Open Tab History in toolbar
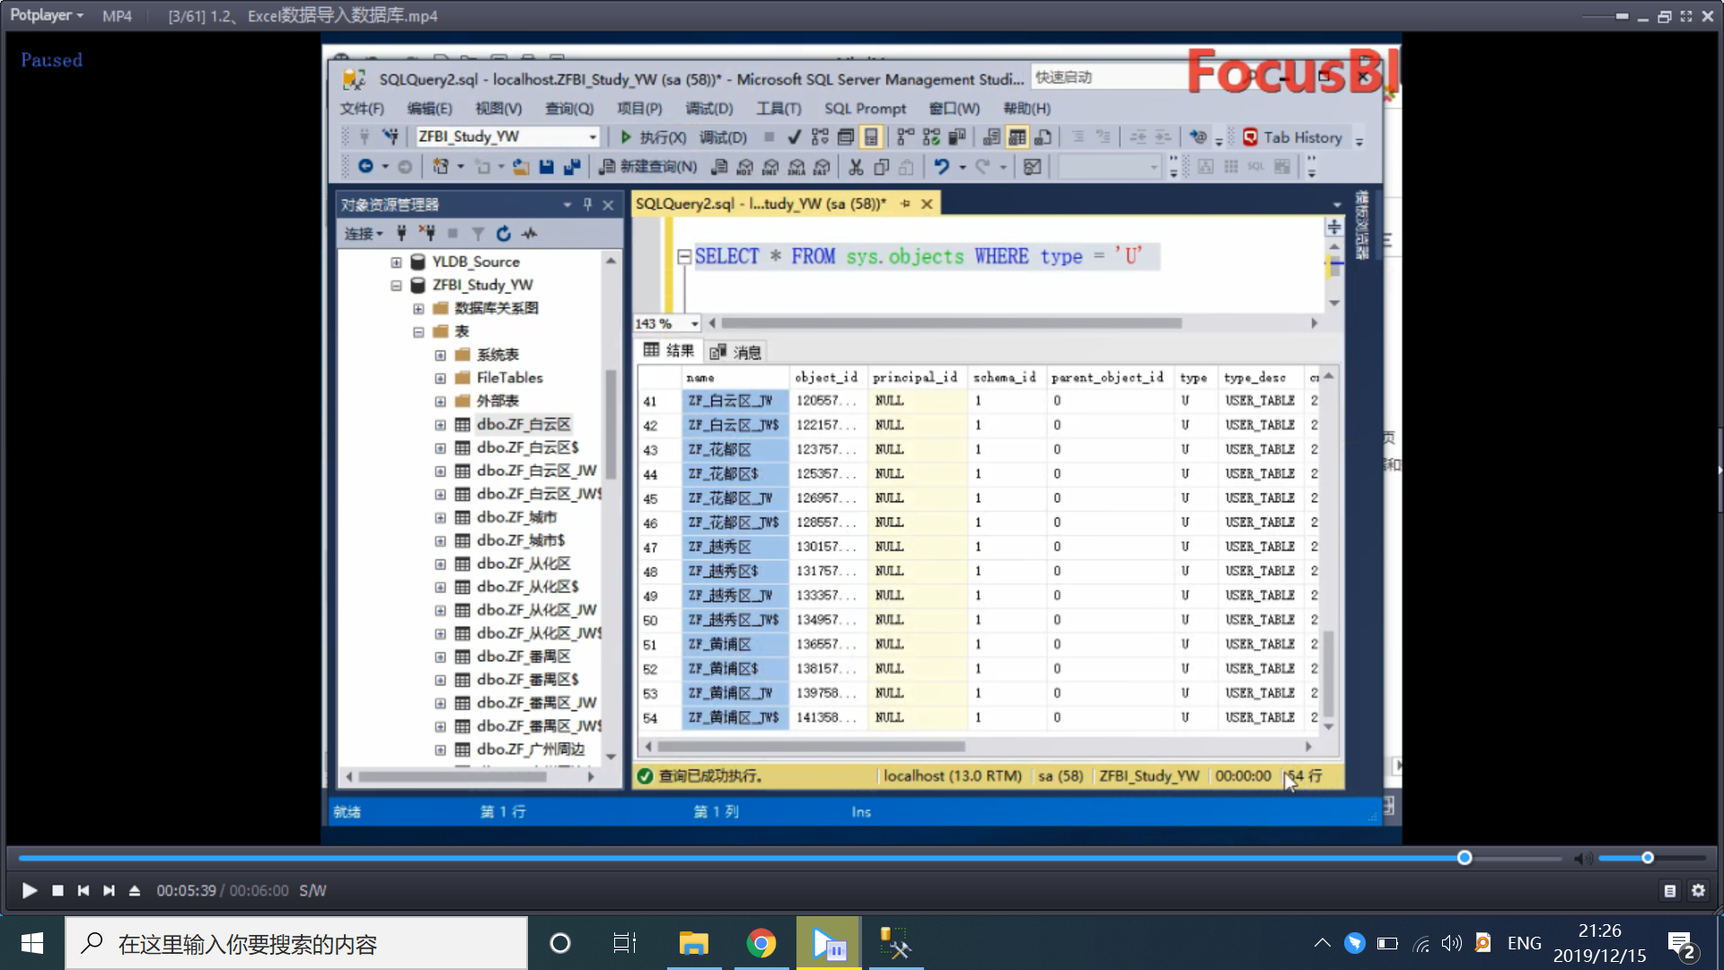 (1301, 137)
